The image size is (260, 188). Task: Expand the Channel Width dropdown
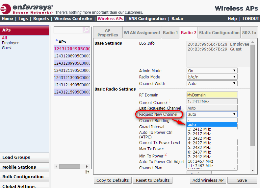click(x=212, y=84)
